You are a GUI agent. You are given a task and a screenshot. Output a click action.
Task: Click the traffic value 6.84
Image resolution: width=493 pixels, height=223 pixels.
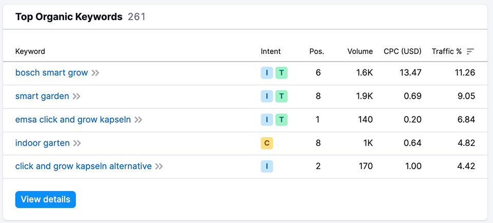pos(466,120)
